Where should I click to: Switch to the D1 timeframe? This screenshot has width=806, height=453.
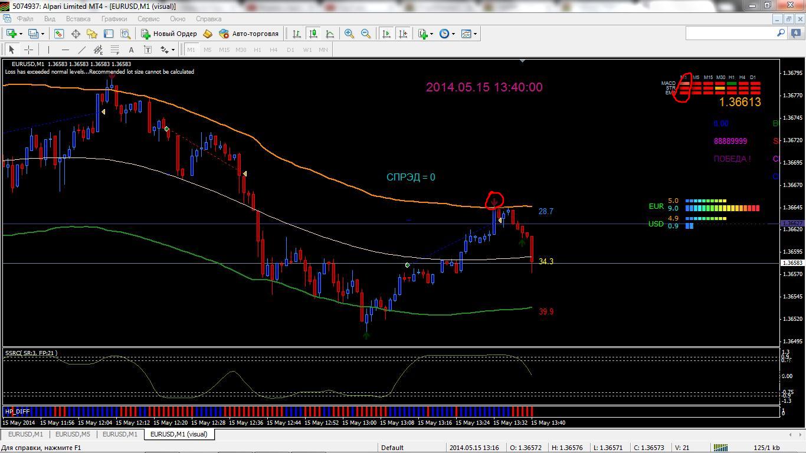coord(290,50)
